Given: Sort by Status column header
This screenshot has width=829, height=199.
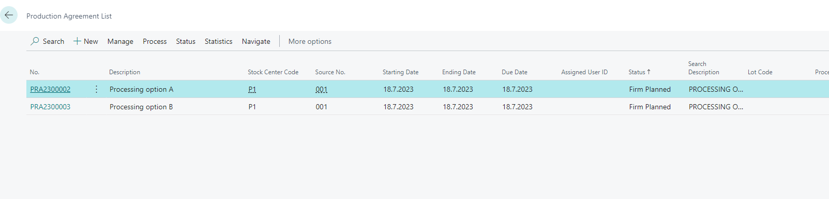Looking at the screenshot, I should click(640, 72).
